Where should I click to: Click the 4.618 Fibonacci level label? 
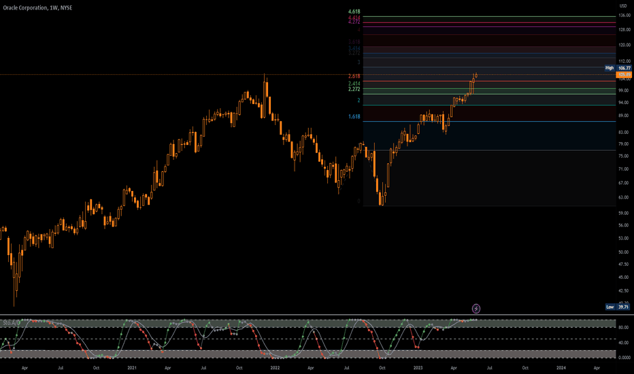(x=354, y=12)
